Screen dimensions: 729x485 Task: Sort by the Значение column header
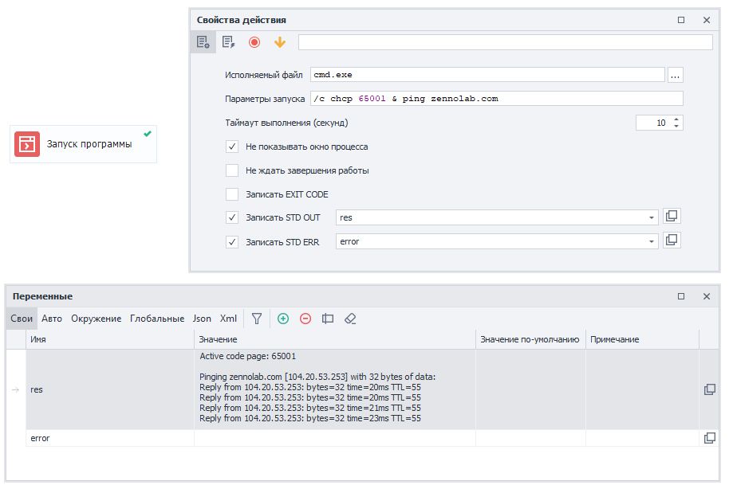pyautogui.click(x=335, y=339)
